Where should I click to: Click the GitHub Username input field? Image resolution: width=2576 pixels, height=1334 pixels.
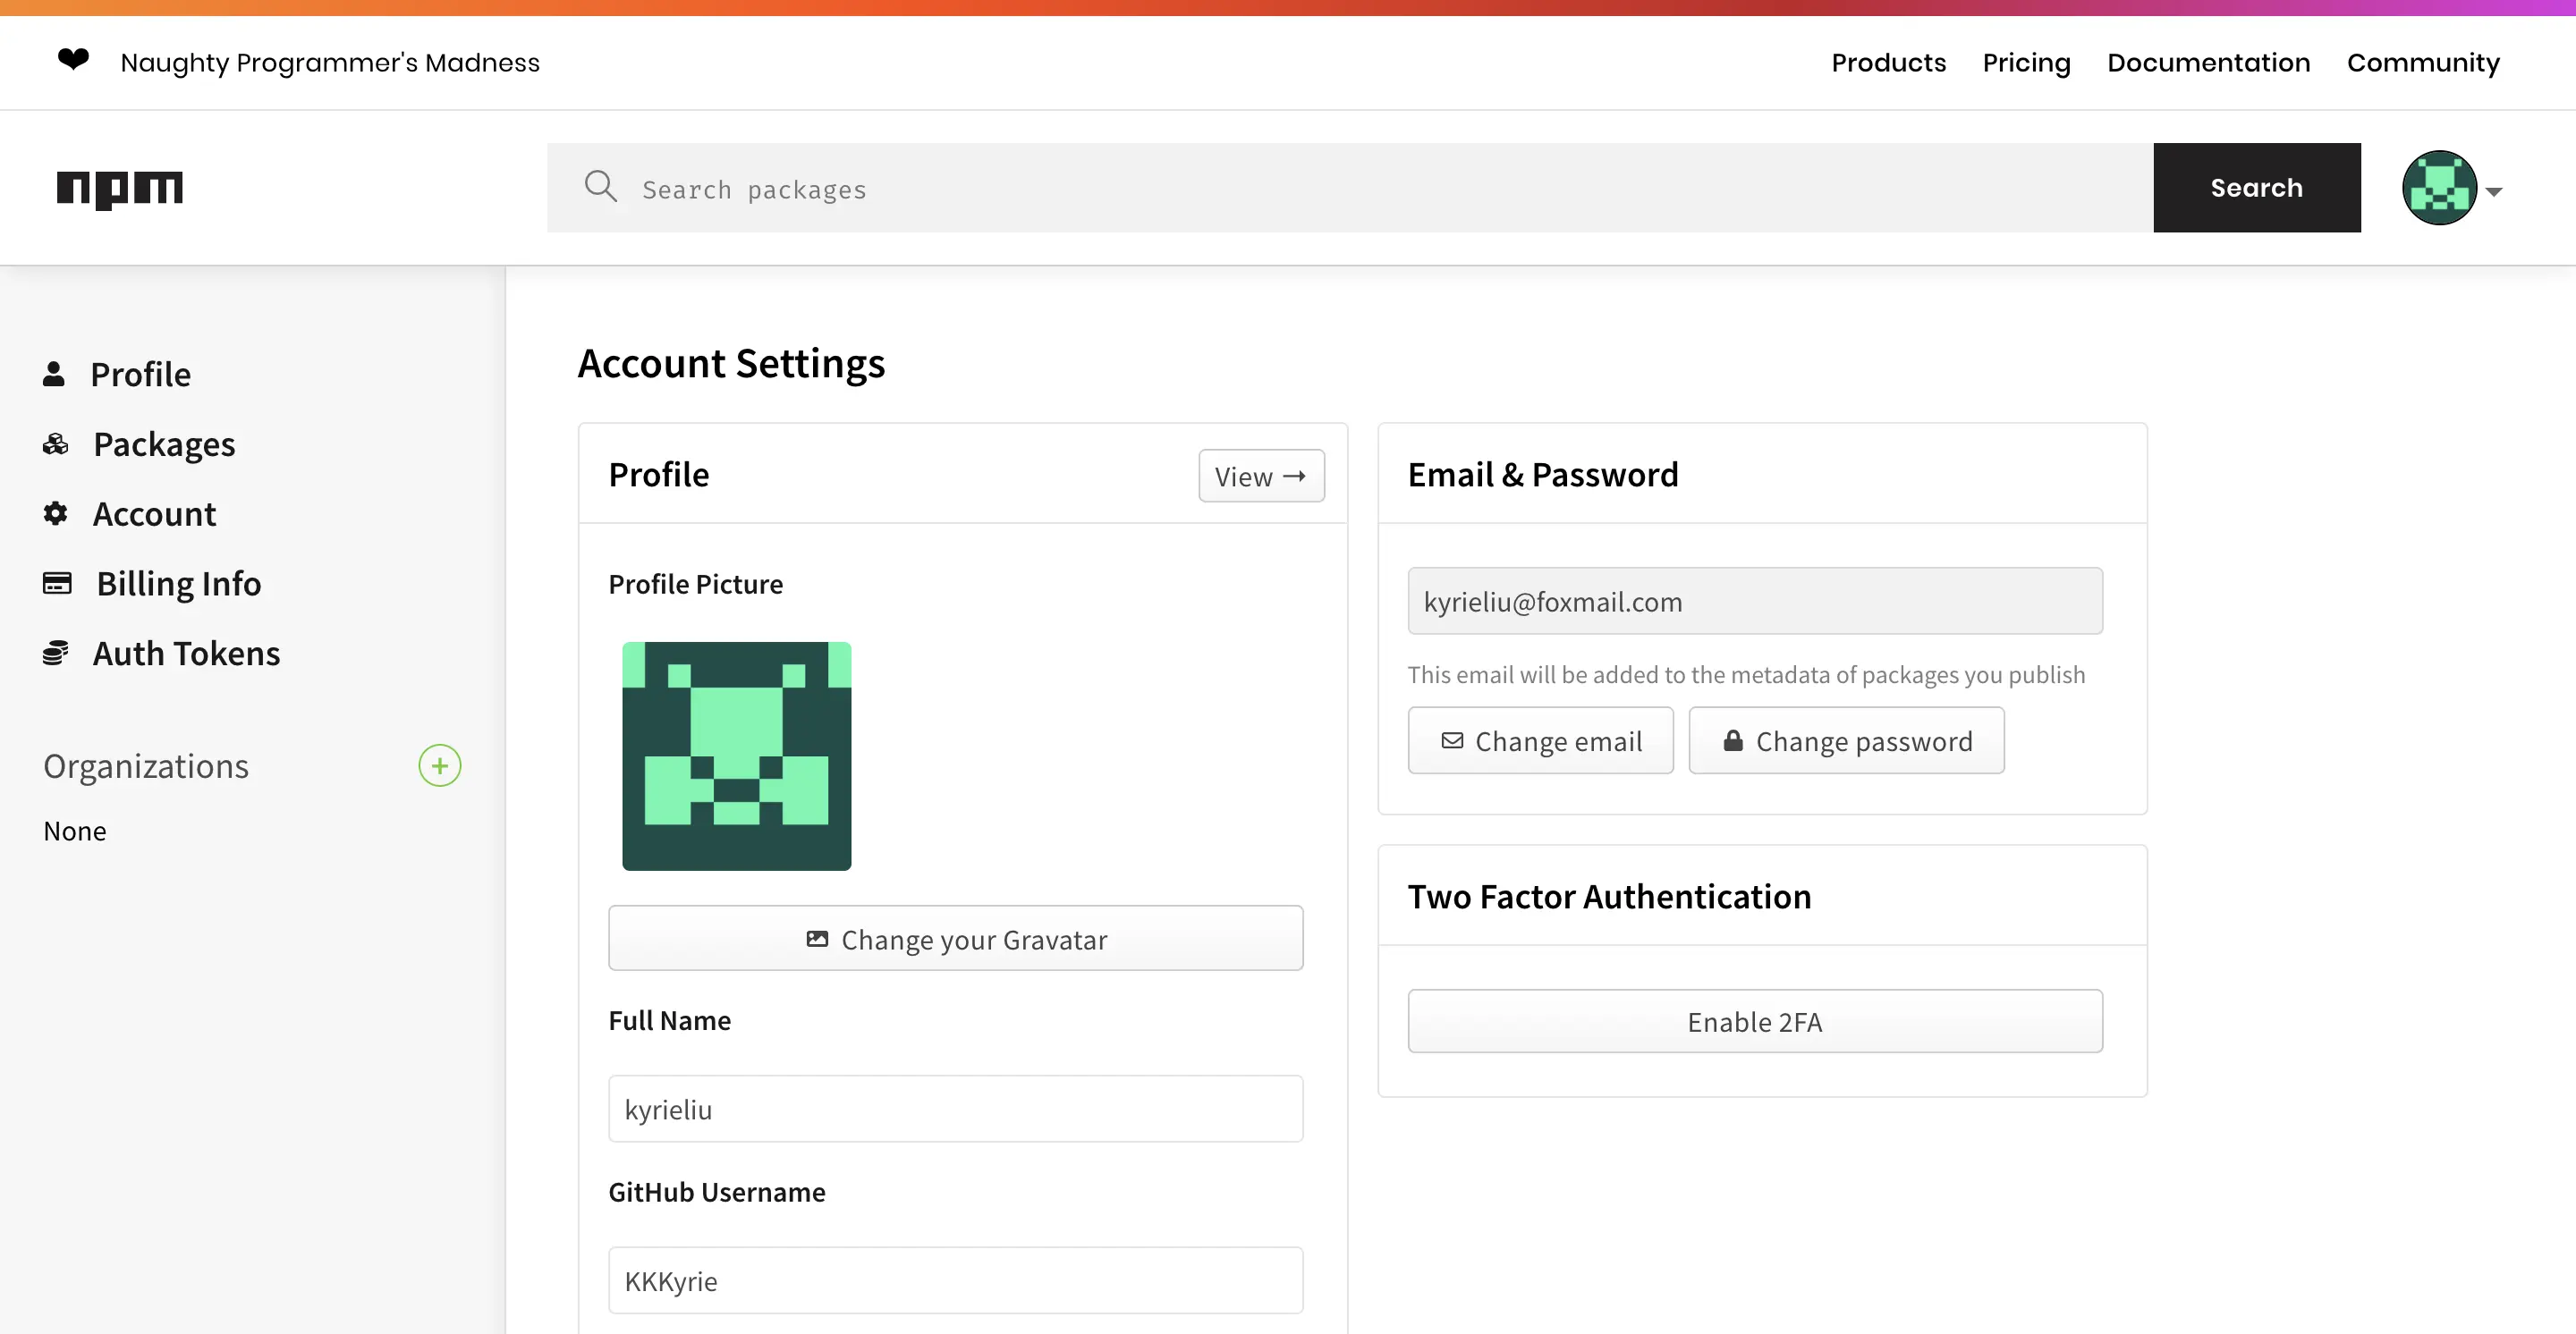point(955,1280)
